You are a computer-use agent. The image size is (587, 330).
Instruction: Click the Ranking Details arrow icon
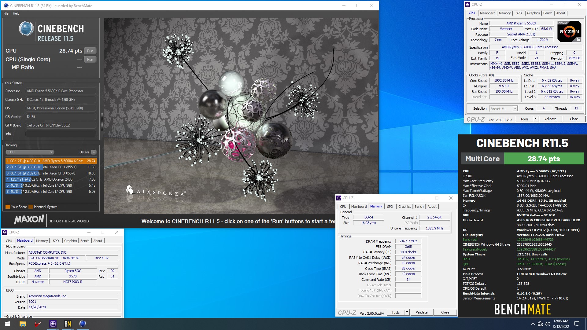(x=94, y=152)
